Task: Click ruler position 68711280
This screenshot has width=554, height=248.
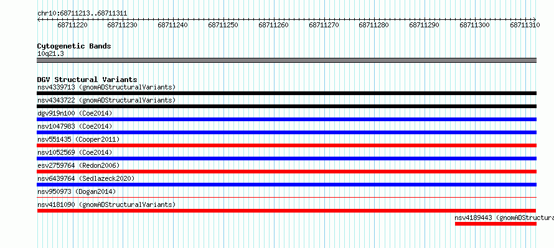Action: (374, 25)
